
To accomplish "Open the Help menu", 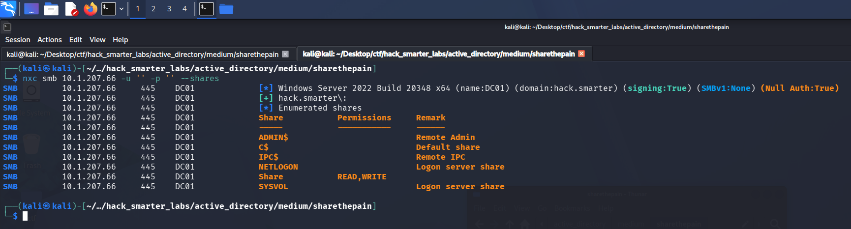I will click(121, 40).
